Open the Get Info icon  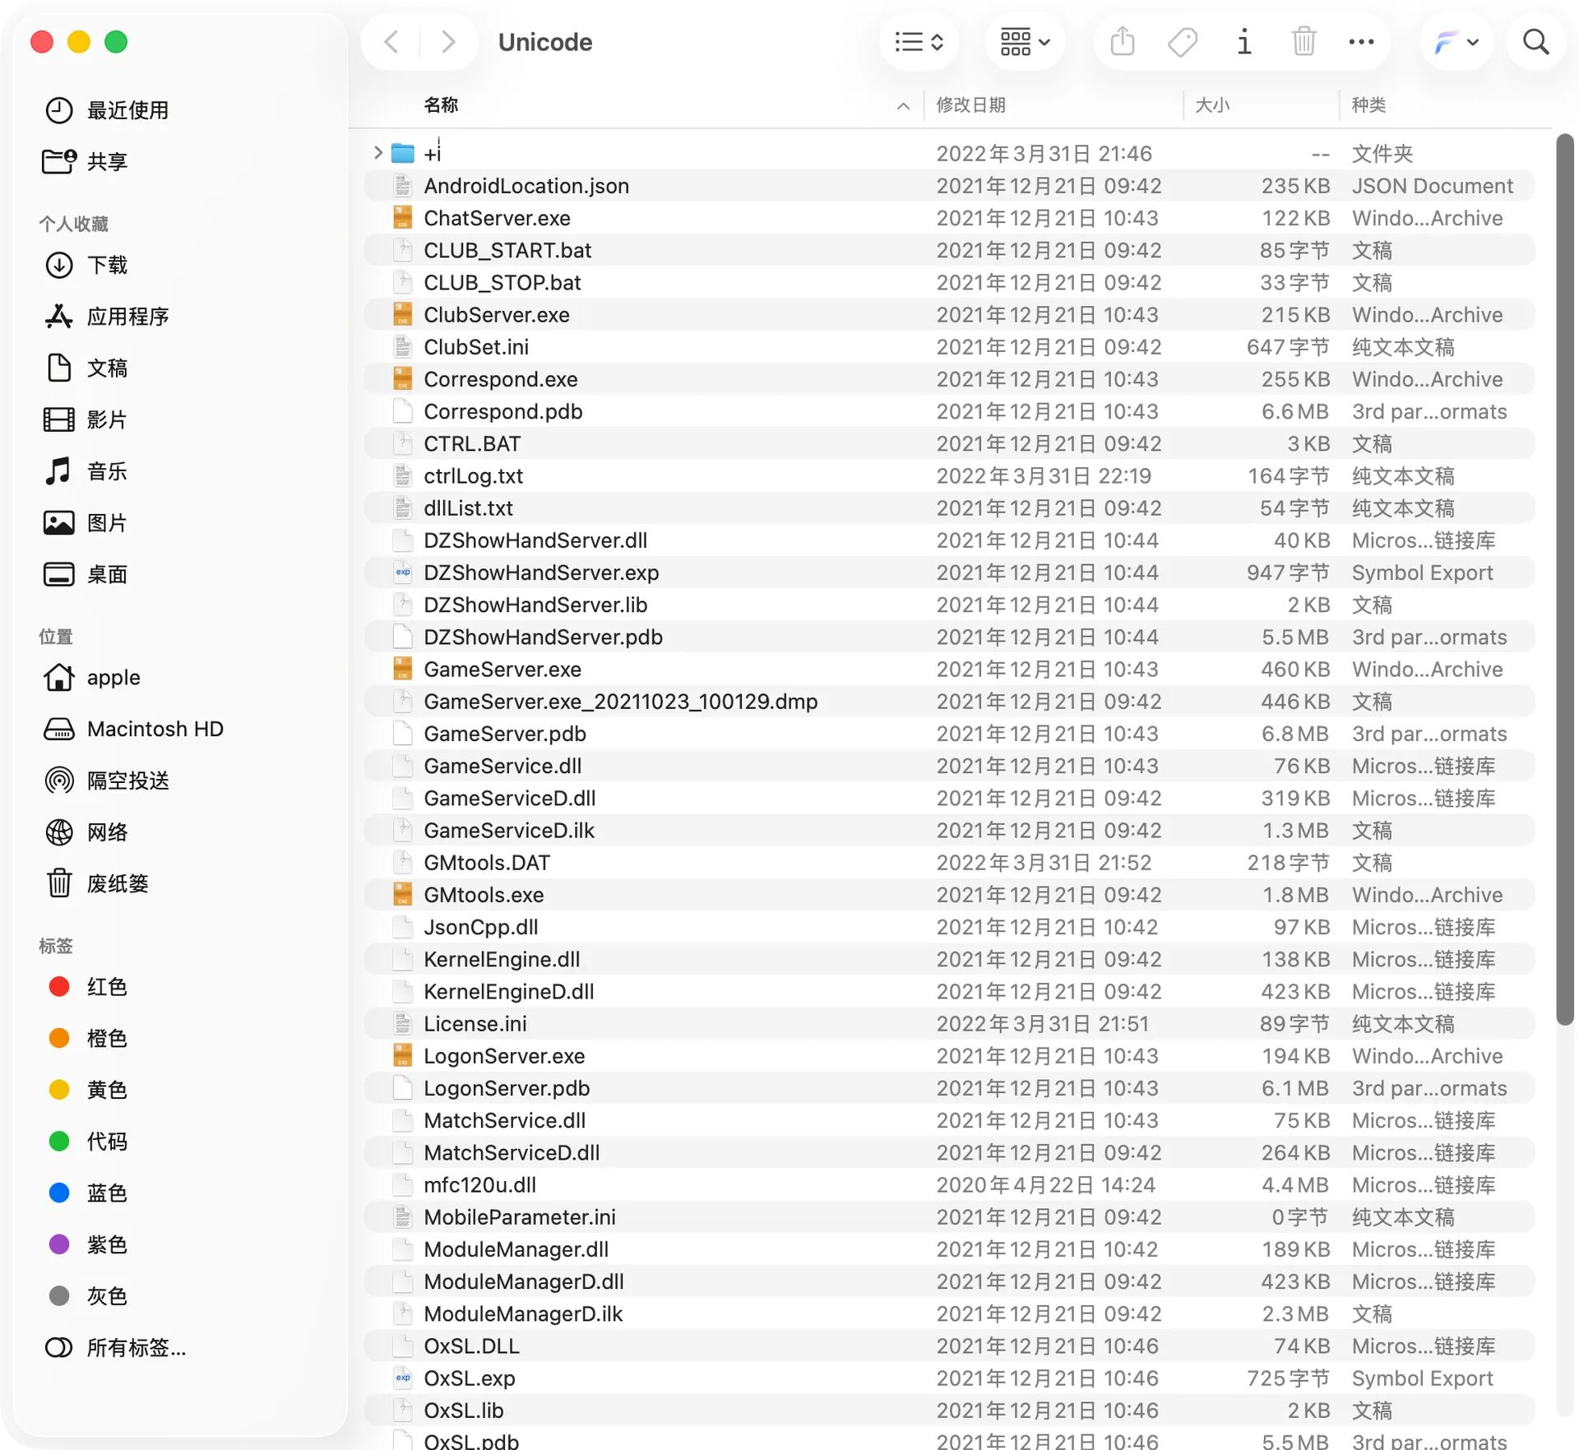point(1243,41)
